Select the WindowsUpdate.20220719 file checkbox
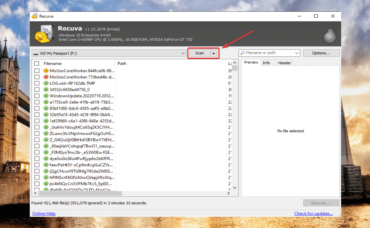 click(37, 96)
